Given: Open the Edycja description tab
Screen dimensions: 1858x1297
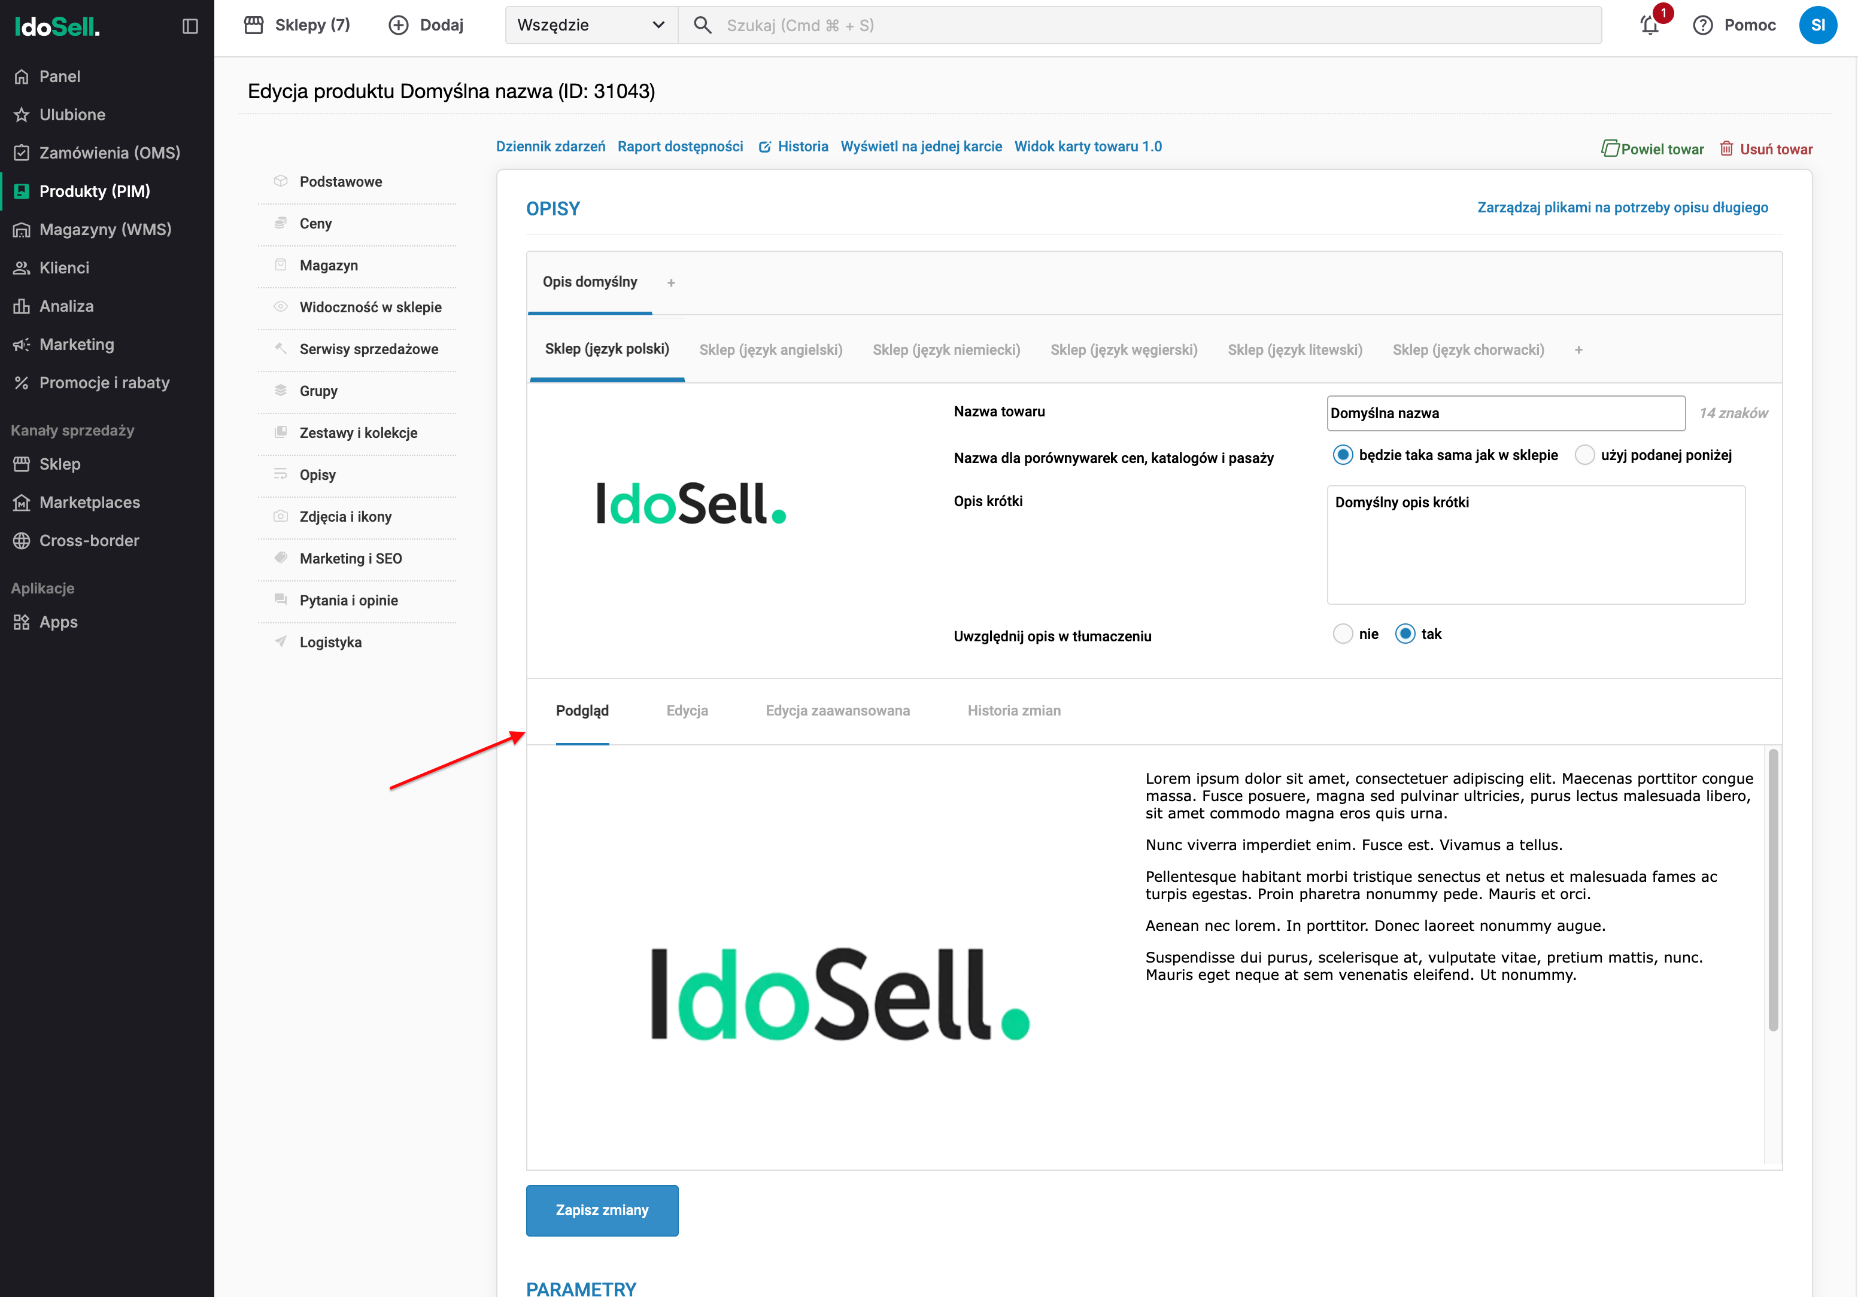Looking at the screenshot, I should 687,711.
